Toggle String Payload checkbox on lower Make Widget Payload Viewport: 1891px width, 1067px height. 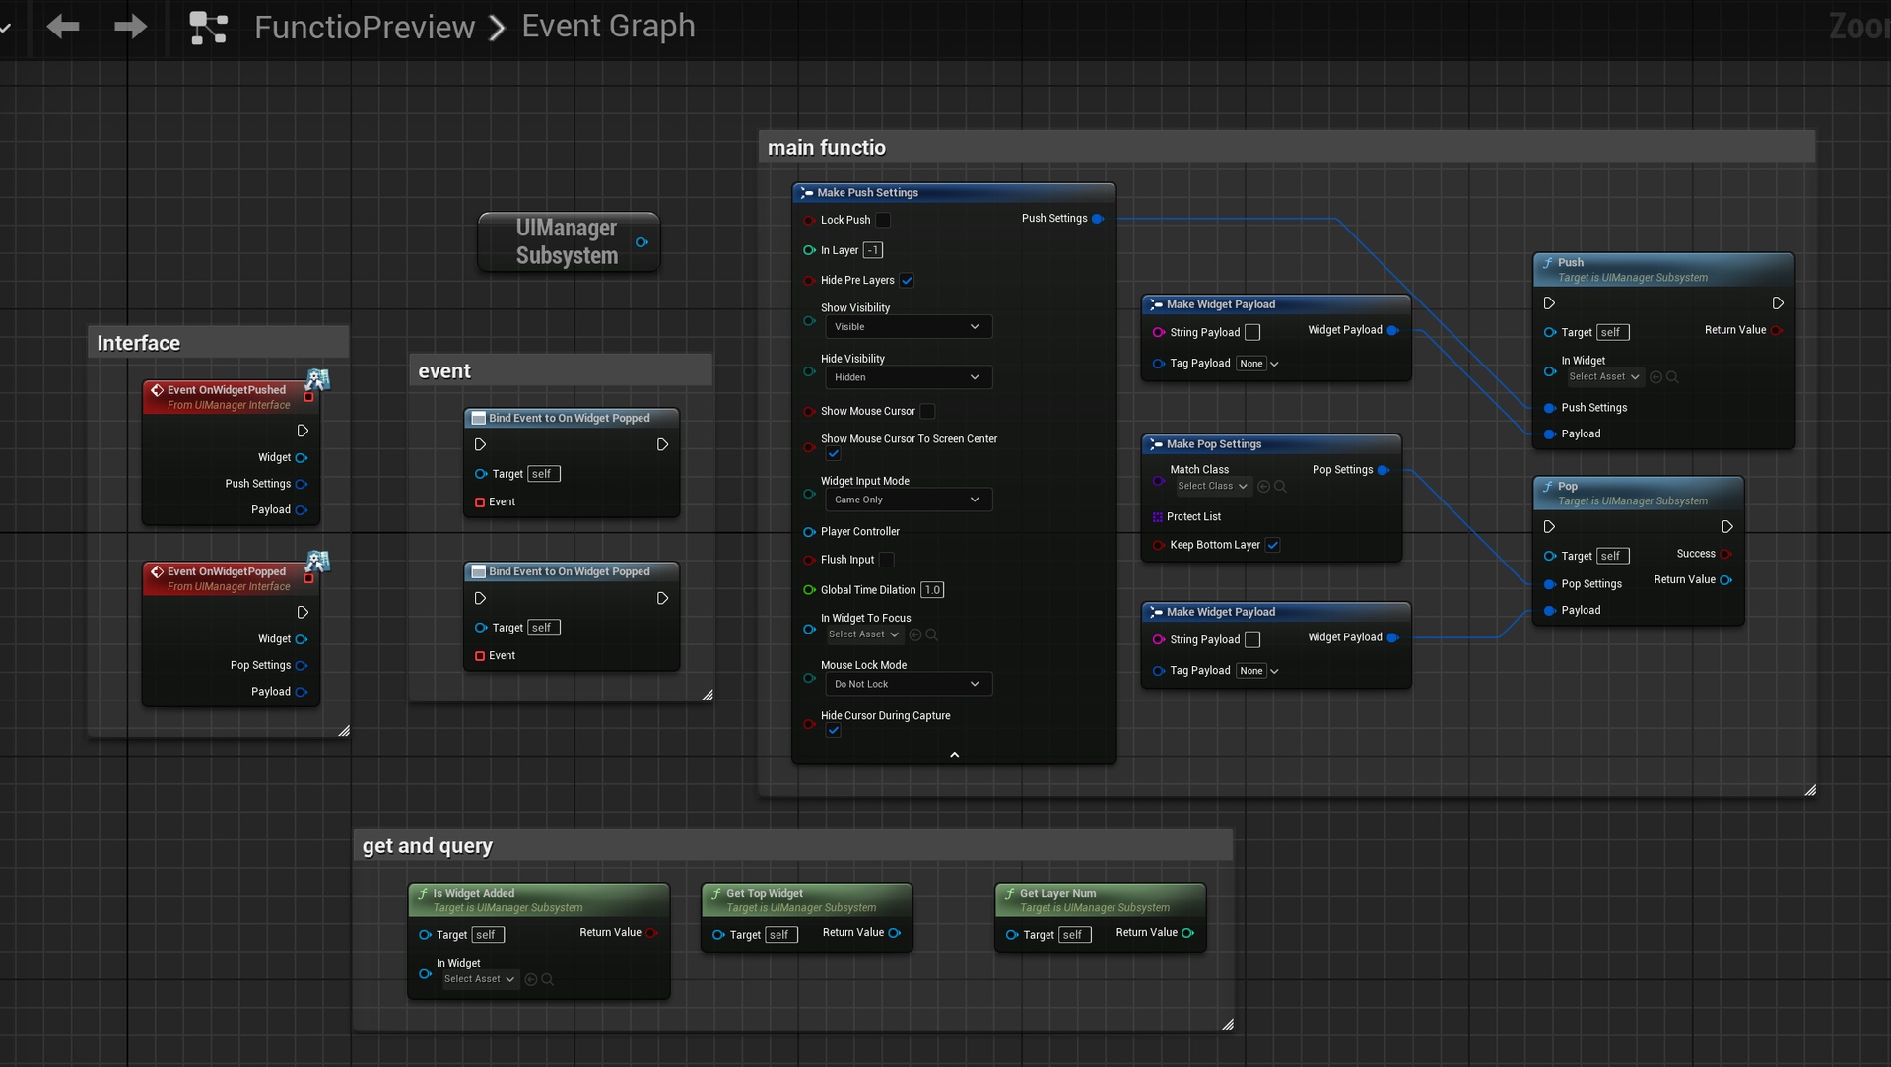(x=1252, y=640)
